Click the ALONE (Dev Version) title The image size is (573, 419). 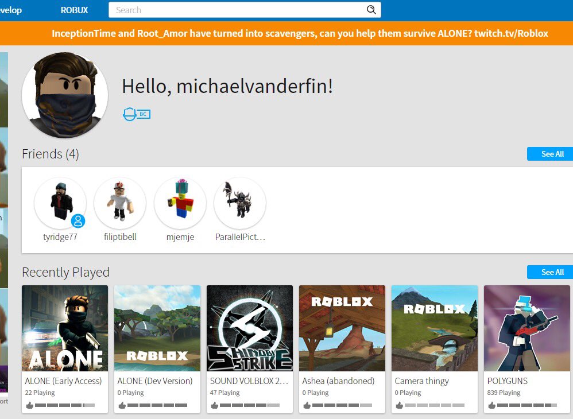point(155,381)
